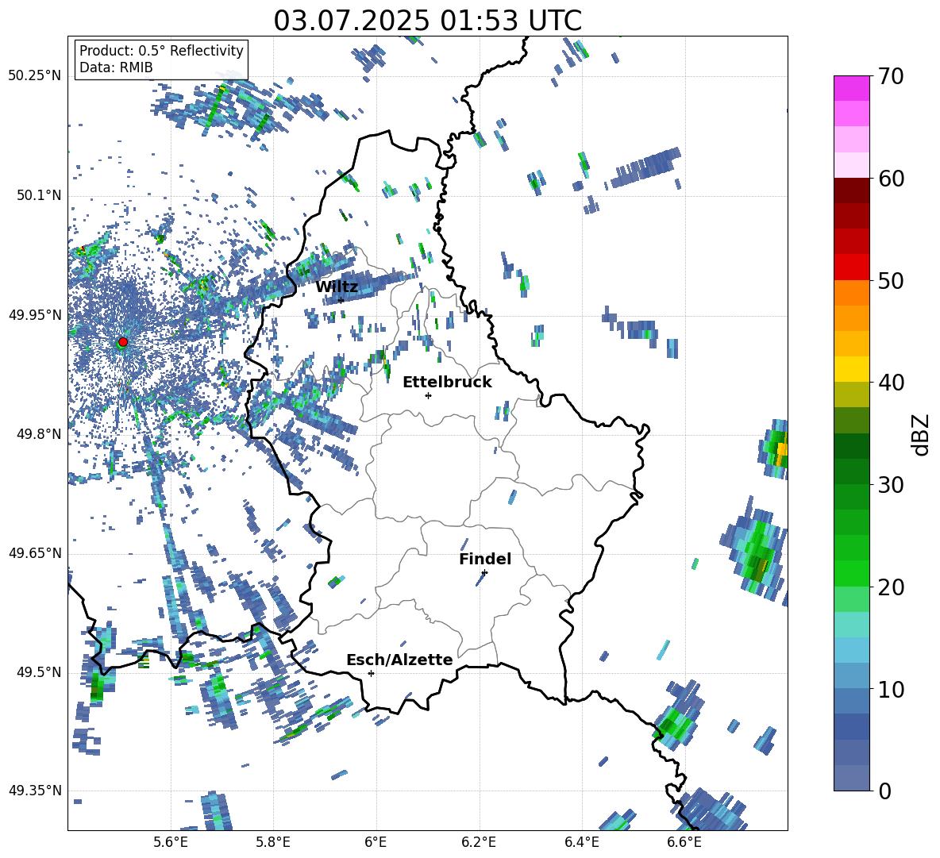This screenshot has height=858, width=940.
Task: Click the 30 tick label on colorbar
Action: click(x=890, y=485)
